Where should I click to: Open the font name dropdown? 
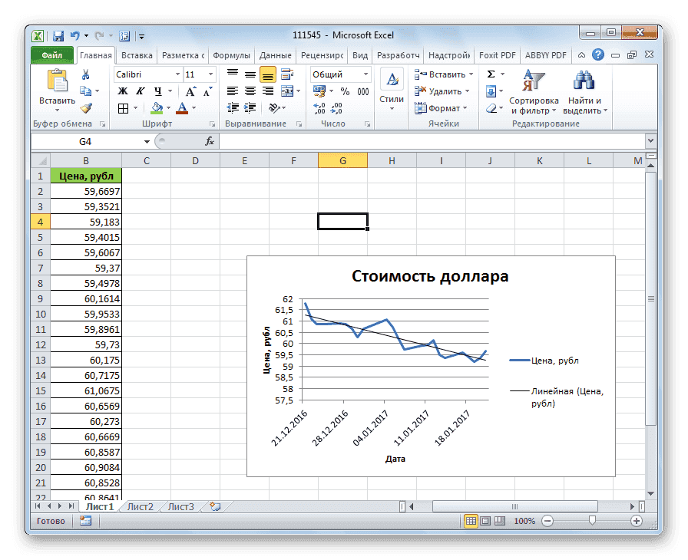[x=177, y=74]
